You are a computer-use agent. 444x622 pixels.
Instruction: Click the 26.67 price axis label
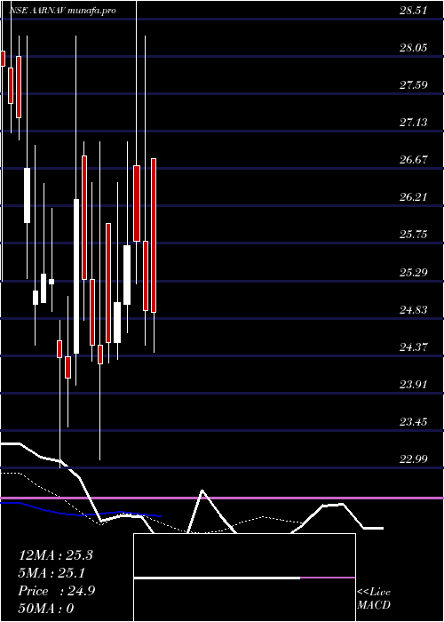coord(413,160)
